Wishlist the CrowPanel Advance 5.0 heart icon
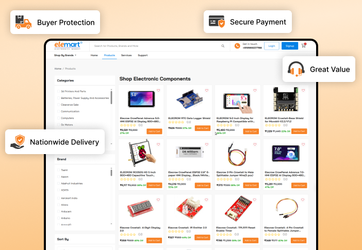The width and height of the screenshot is (362, 250). click(158, 90)
